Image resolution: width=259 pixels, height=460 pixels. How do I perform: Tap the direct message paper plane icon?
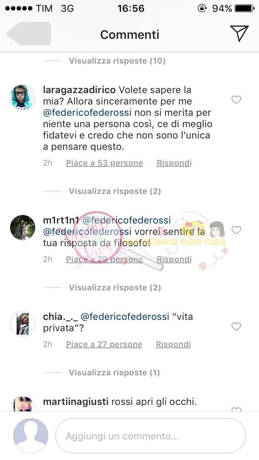[x=239, y=33]
